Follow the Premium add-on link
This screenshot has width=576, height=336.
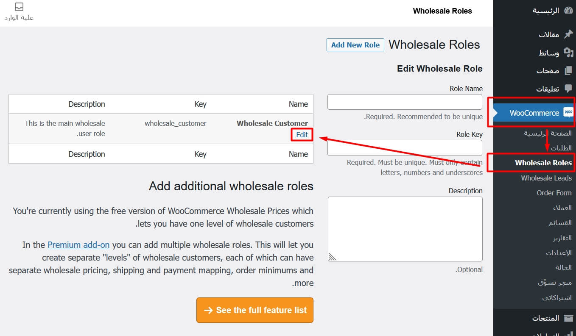pos(78,245)
